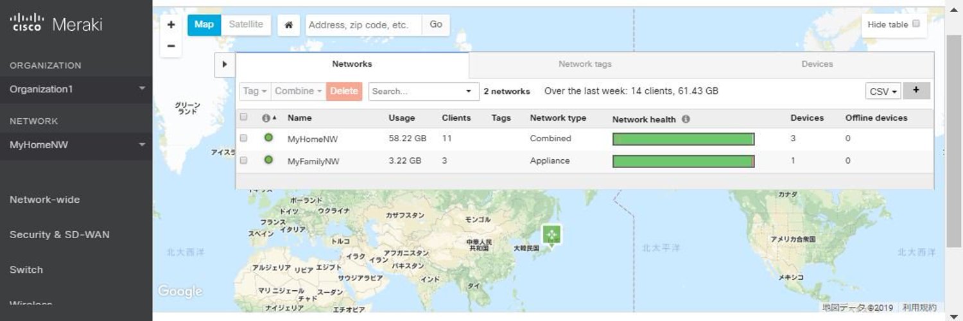Open the MyHomeNW network dropdown

point(76,145)
